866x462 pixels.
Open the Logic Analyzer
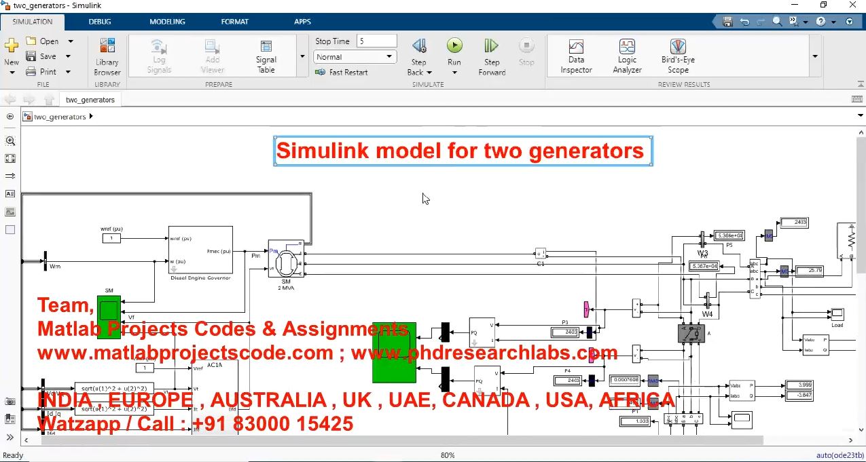pos(627,56)
